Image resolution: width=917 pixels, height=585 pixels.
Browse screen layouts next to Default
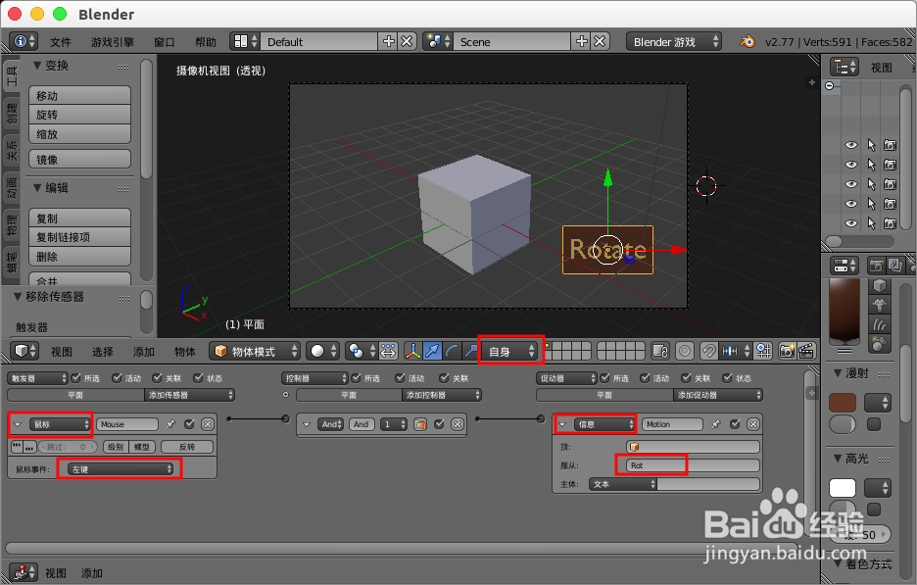pos(245,41)
